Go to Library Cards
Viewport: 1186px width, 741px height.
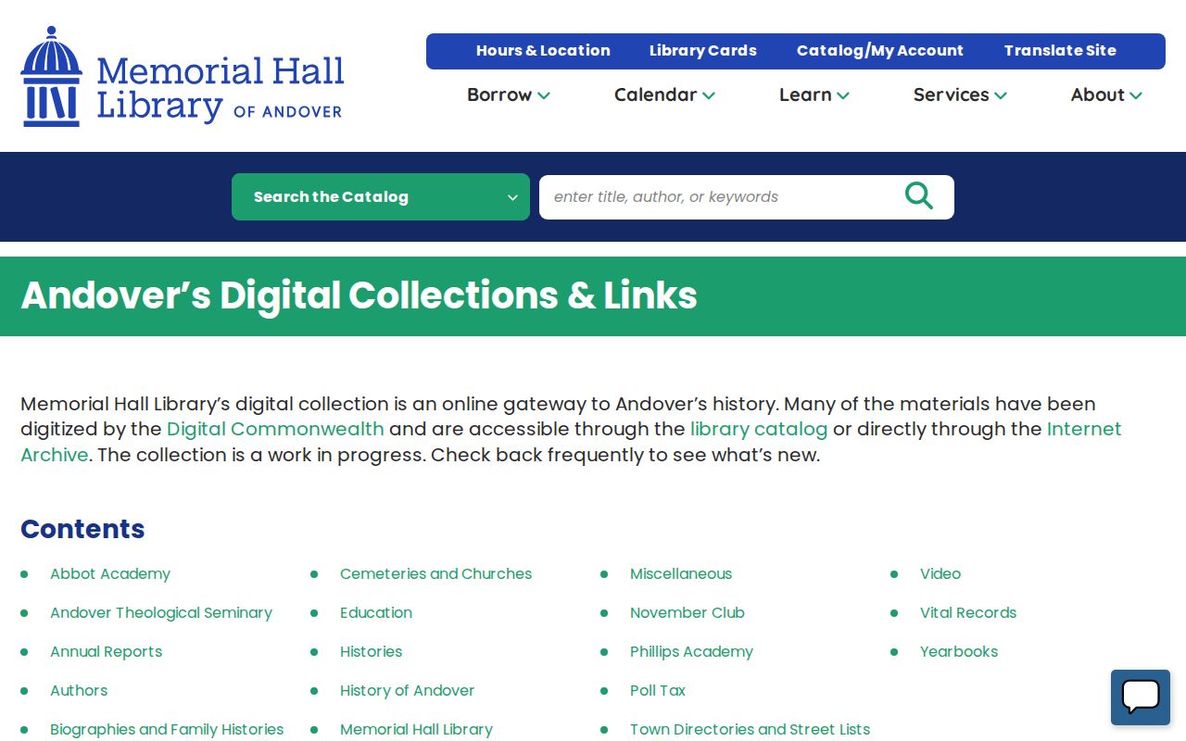tap(703, 51)
